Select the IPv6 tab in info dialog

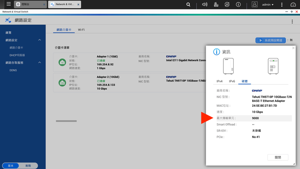coord(232,81)
